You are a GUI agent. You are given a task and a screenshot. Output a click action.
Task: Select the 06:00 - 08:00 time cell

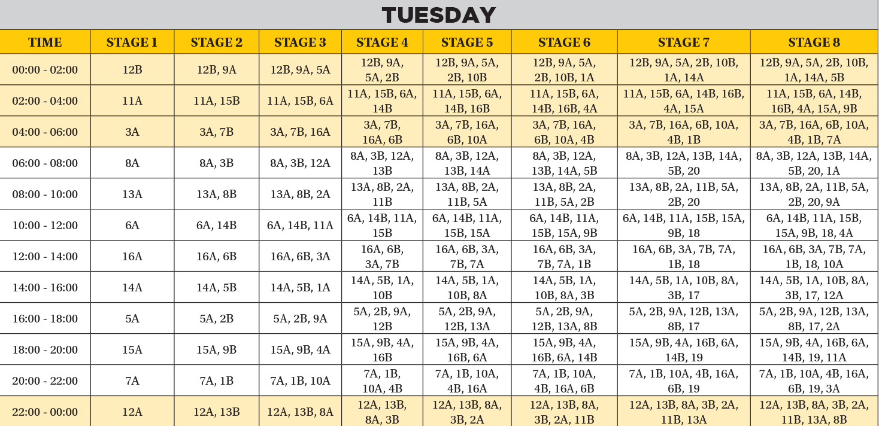(x=45, y=163)
